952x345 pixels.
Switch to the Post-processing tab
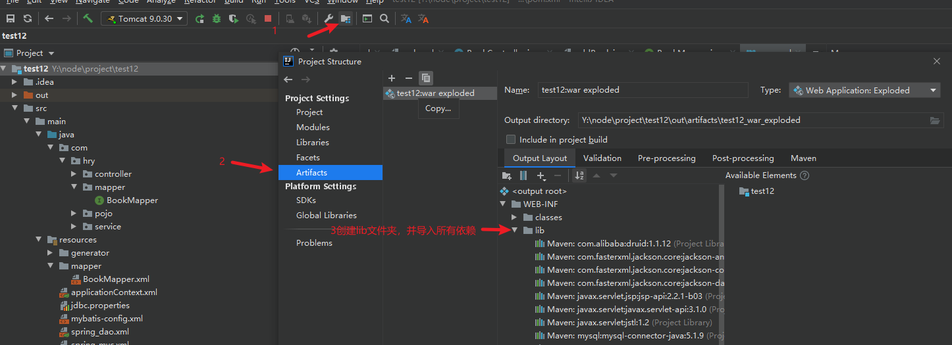(743, 158)
